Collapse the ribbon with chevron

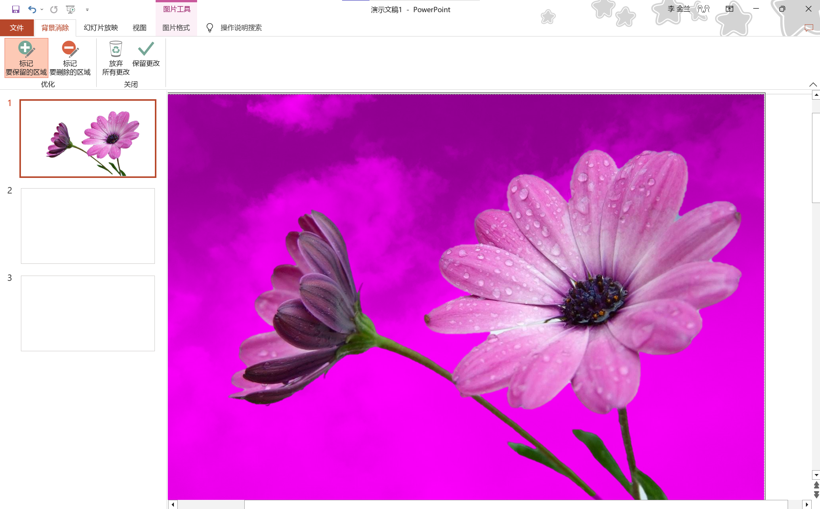[813, 84]
